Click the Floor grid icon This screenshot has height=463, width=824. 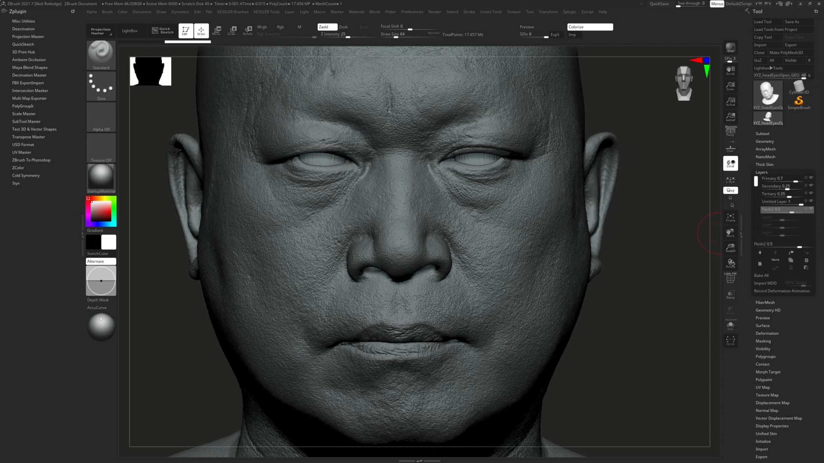pos(730,148)
